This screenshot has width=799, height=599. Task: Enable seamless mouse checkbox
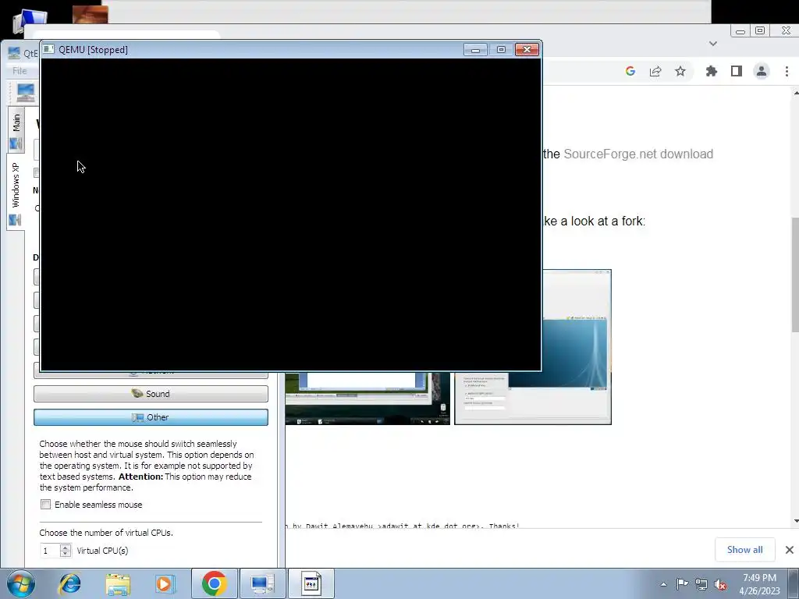[x=46, y=505]
